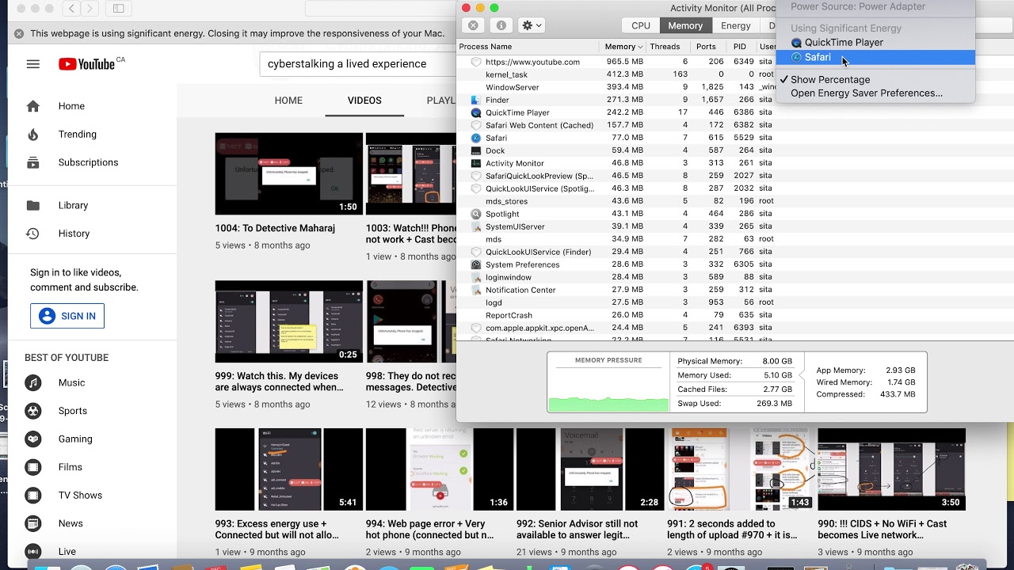Click YouTube search field
The height and width of the screenshot is (570, 1014).
pyautogui.click(x=358, y=64)
